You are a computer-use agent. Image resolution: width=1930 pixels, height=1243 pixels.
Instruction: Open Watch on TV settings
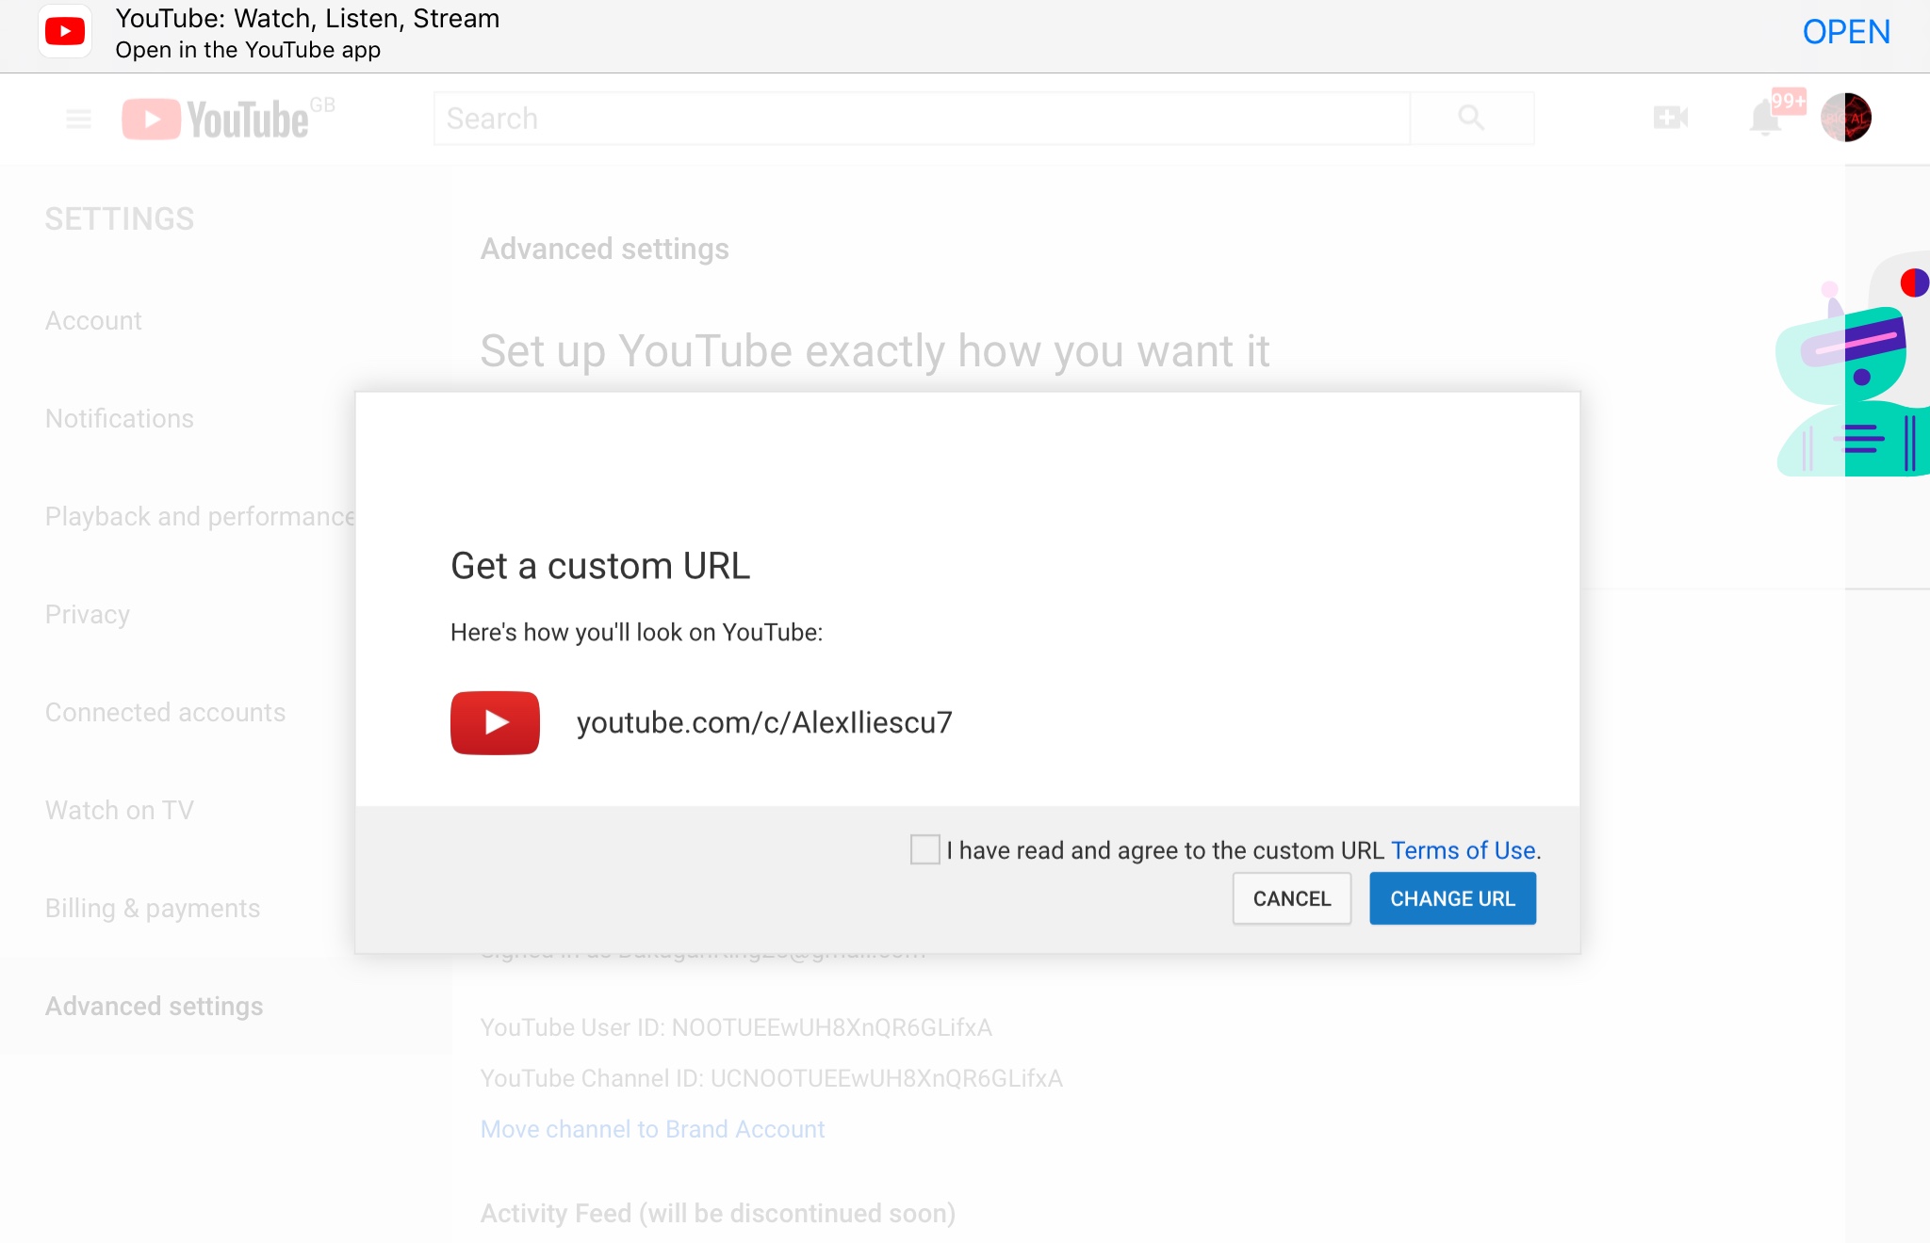(120, 811)
